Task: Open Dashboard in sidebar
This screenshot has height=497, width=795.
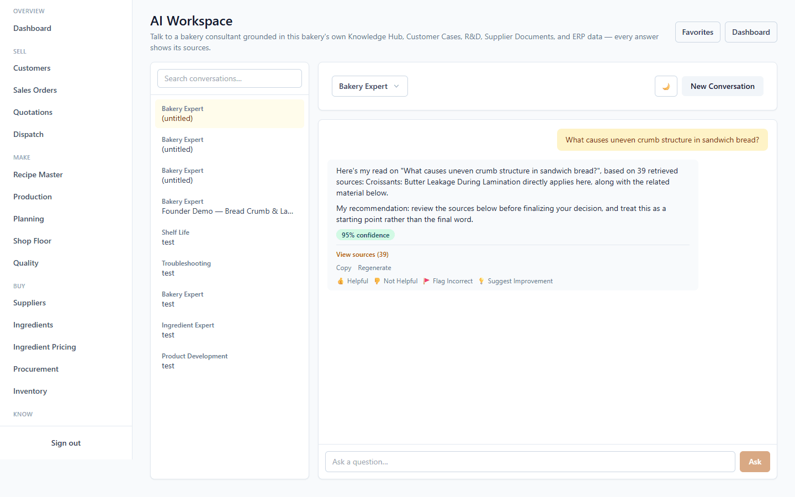Action: coord(32,28)
